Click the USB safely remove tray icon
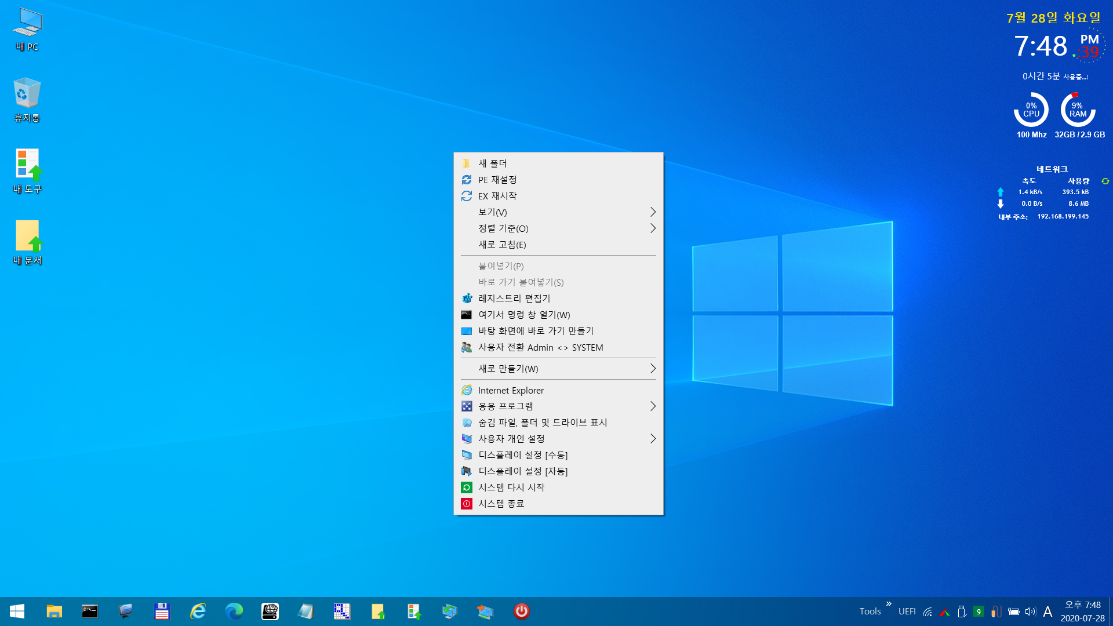This screenshot has height=626, width=1113. pyautogui.click(x=962, y=612)
